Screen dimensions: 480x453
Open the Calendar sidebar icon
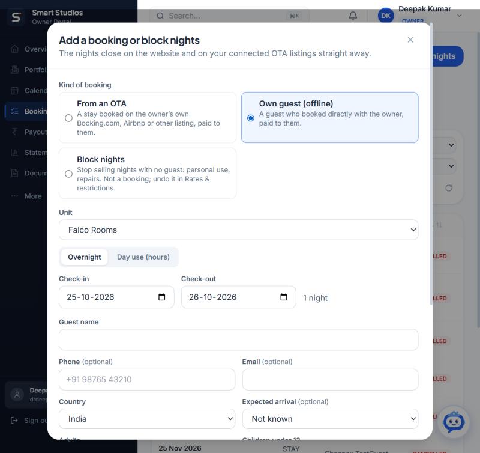[x=14, y=90]
